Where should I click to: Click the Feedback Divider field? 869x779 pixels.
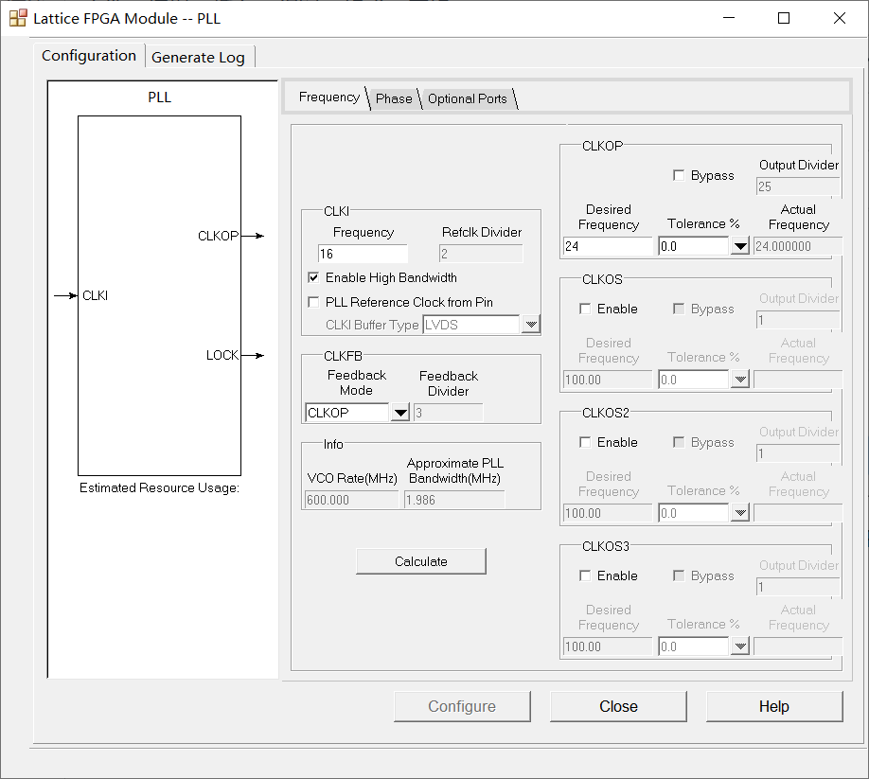coord(449,413)
